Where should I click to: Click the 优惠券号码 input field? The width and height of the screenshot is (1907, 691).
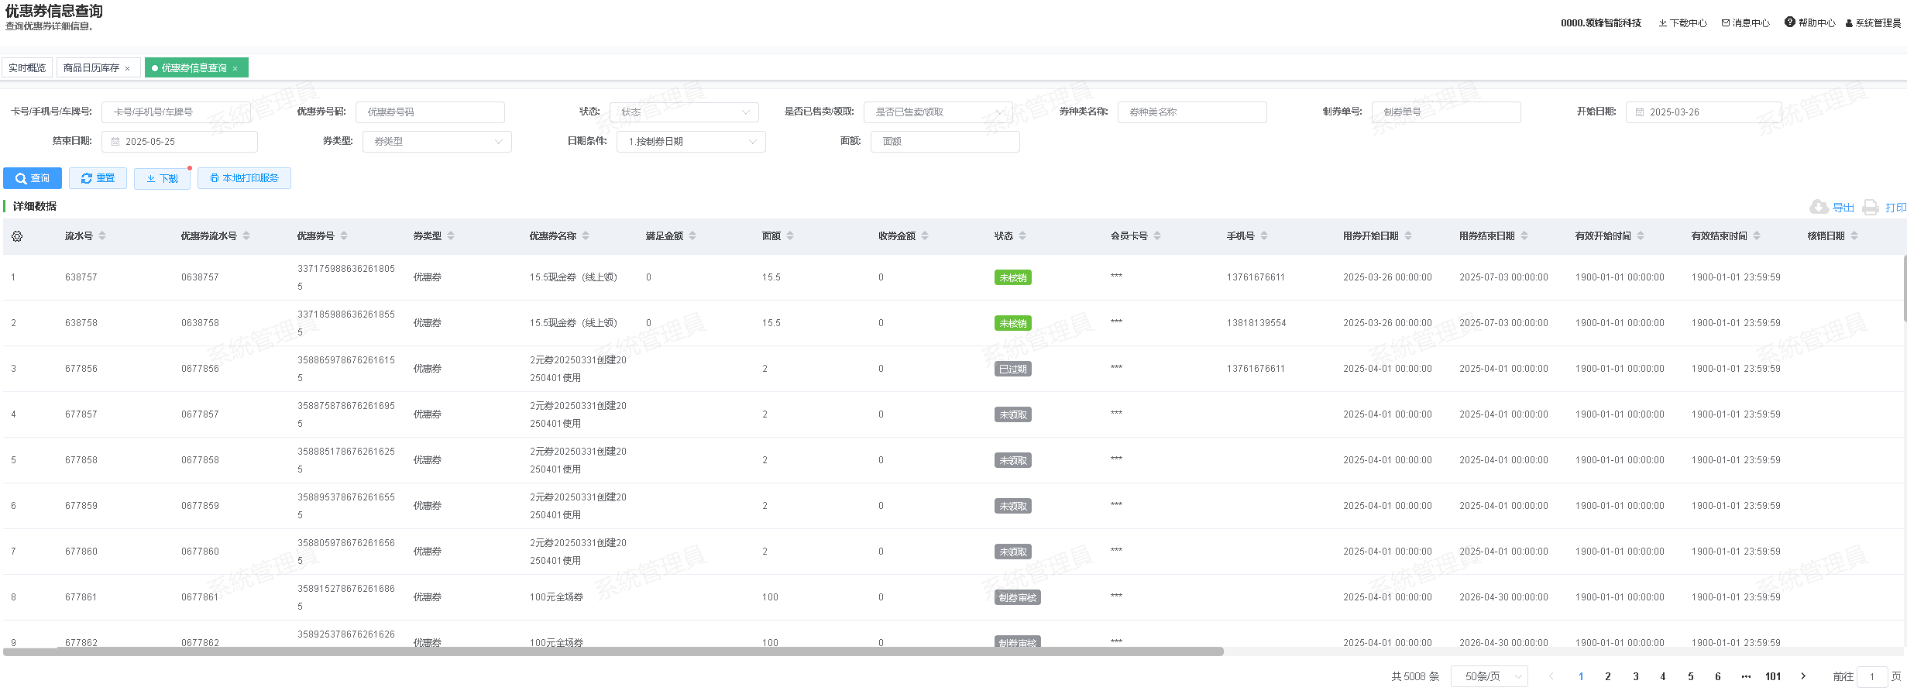click(x=430, y=112)
